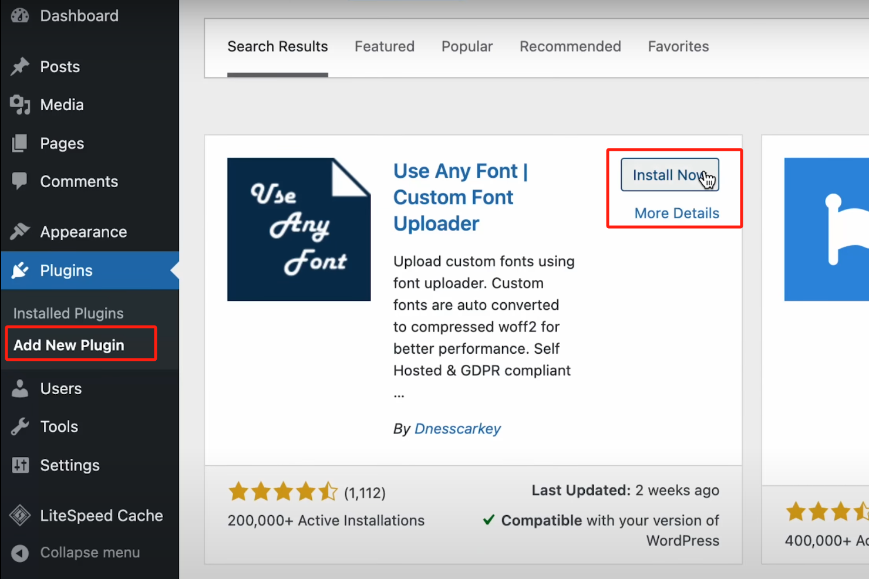Screen dimensions: 869x579
Task: Click the LiteSpeed Cache diamond icon
Action: pos(20,516)
